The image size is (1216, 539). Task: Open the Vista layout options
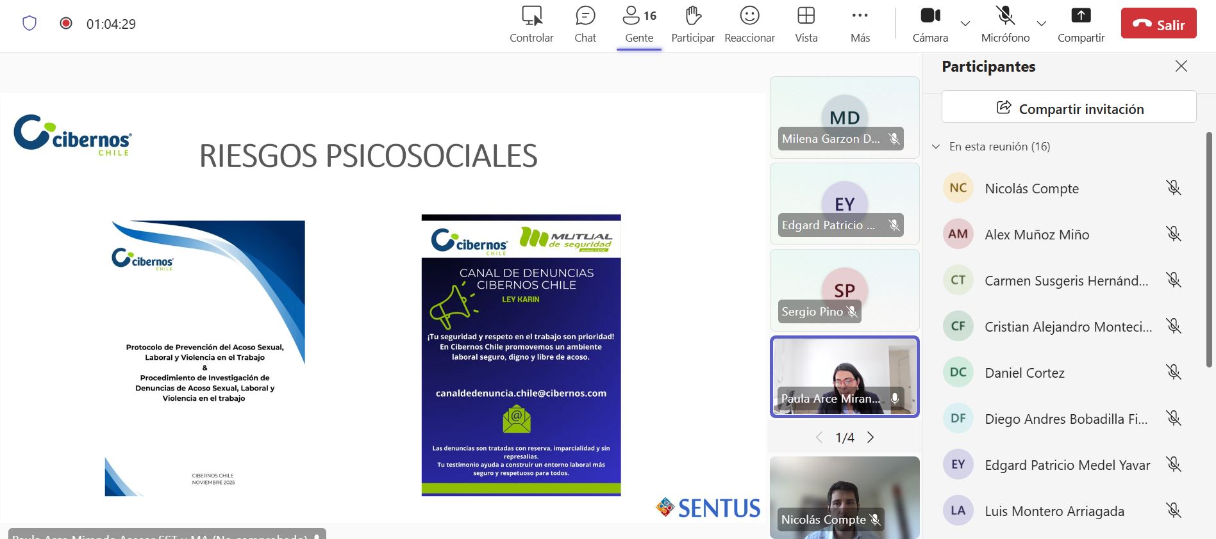[806, 16]
